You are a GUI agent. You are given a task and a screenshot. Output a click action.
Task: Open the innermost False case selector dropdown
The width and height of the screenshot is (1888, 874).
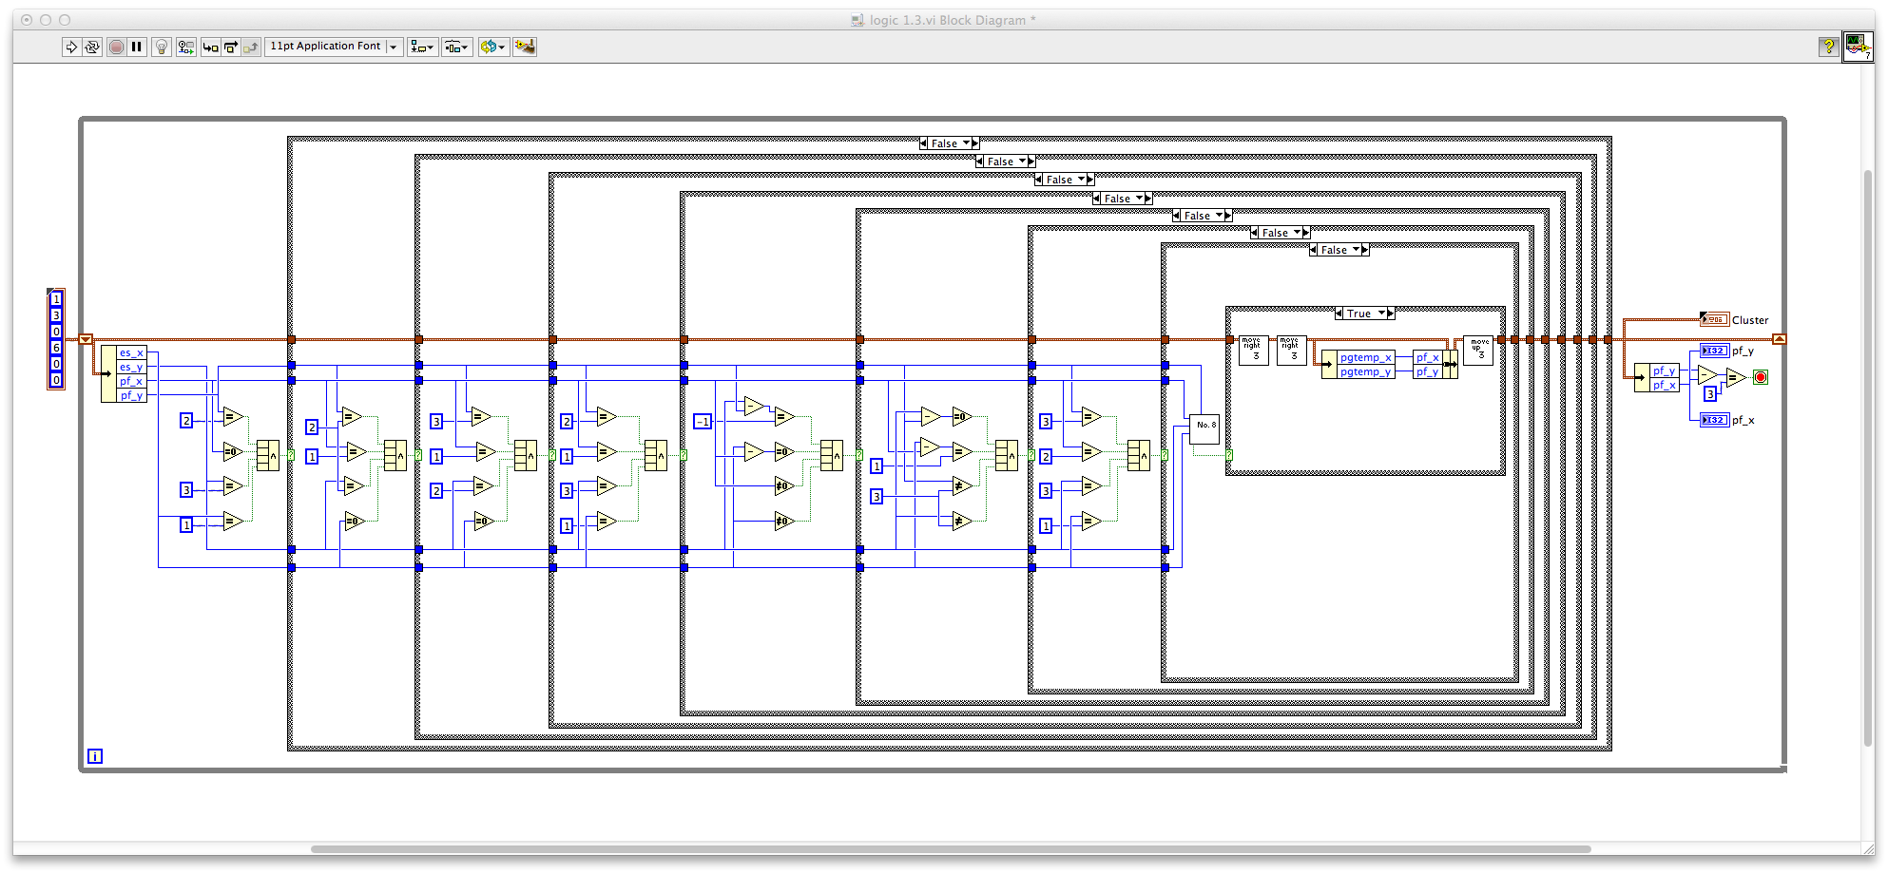(1339, 250)
